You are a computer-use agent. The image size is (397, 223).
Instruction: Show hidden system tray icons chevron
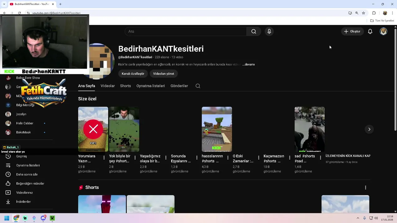tap(358, 218)
